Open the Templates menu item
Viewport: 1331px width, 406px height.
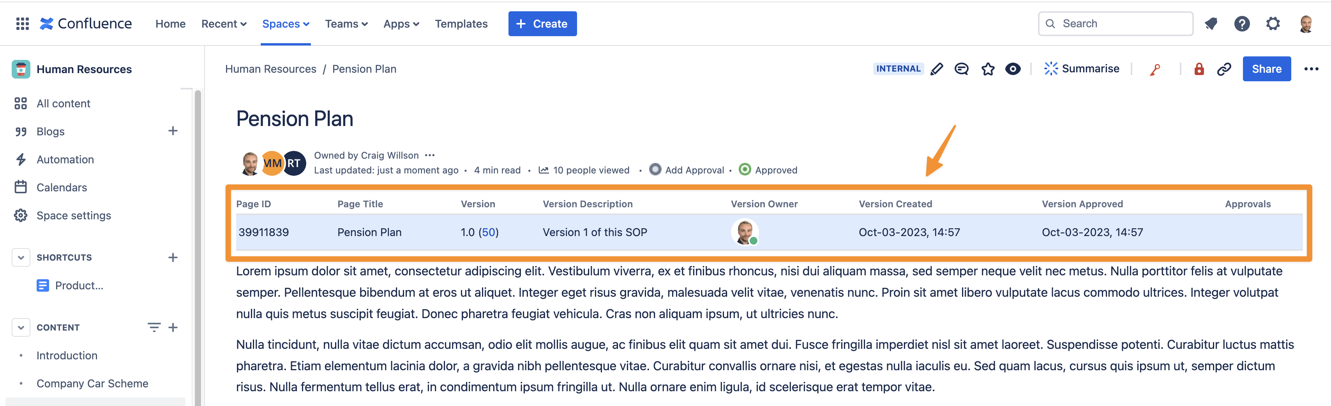[461, 24]
